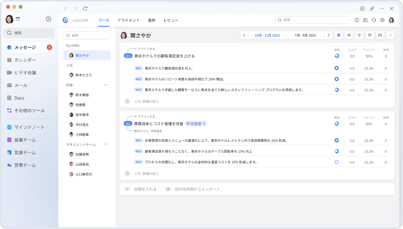
Task: Open settings gear in the OKR header
Action: tap(382, 20)
